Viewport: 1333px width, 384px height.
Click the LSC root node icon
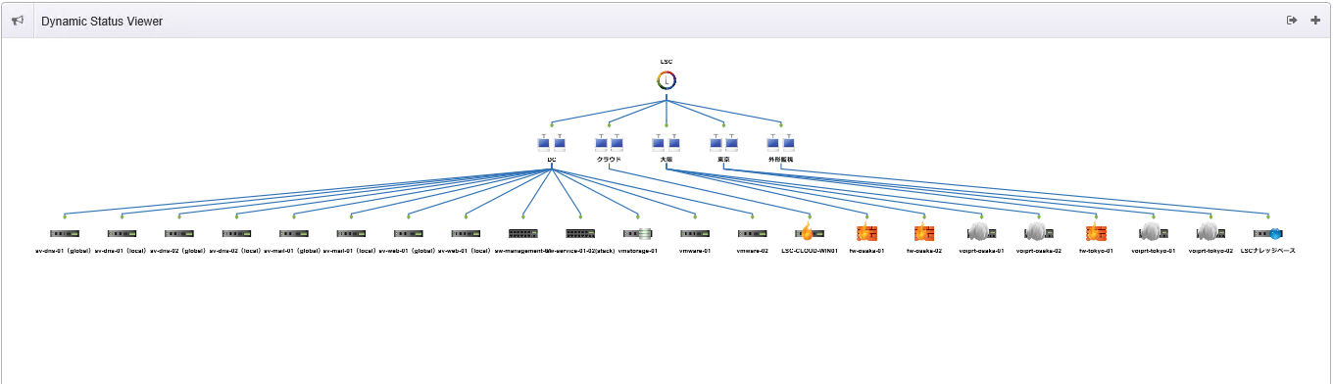pyautogui.click(x=666, y=80)
